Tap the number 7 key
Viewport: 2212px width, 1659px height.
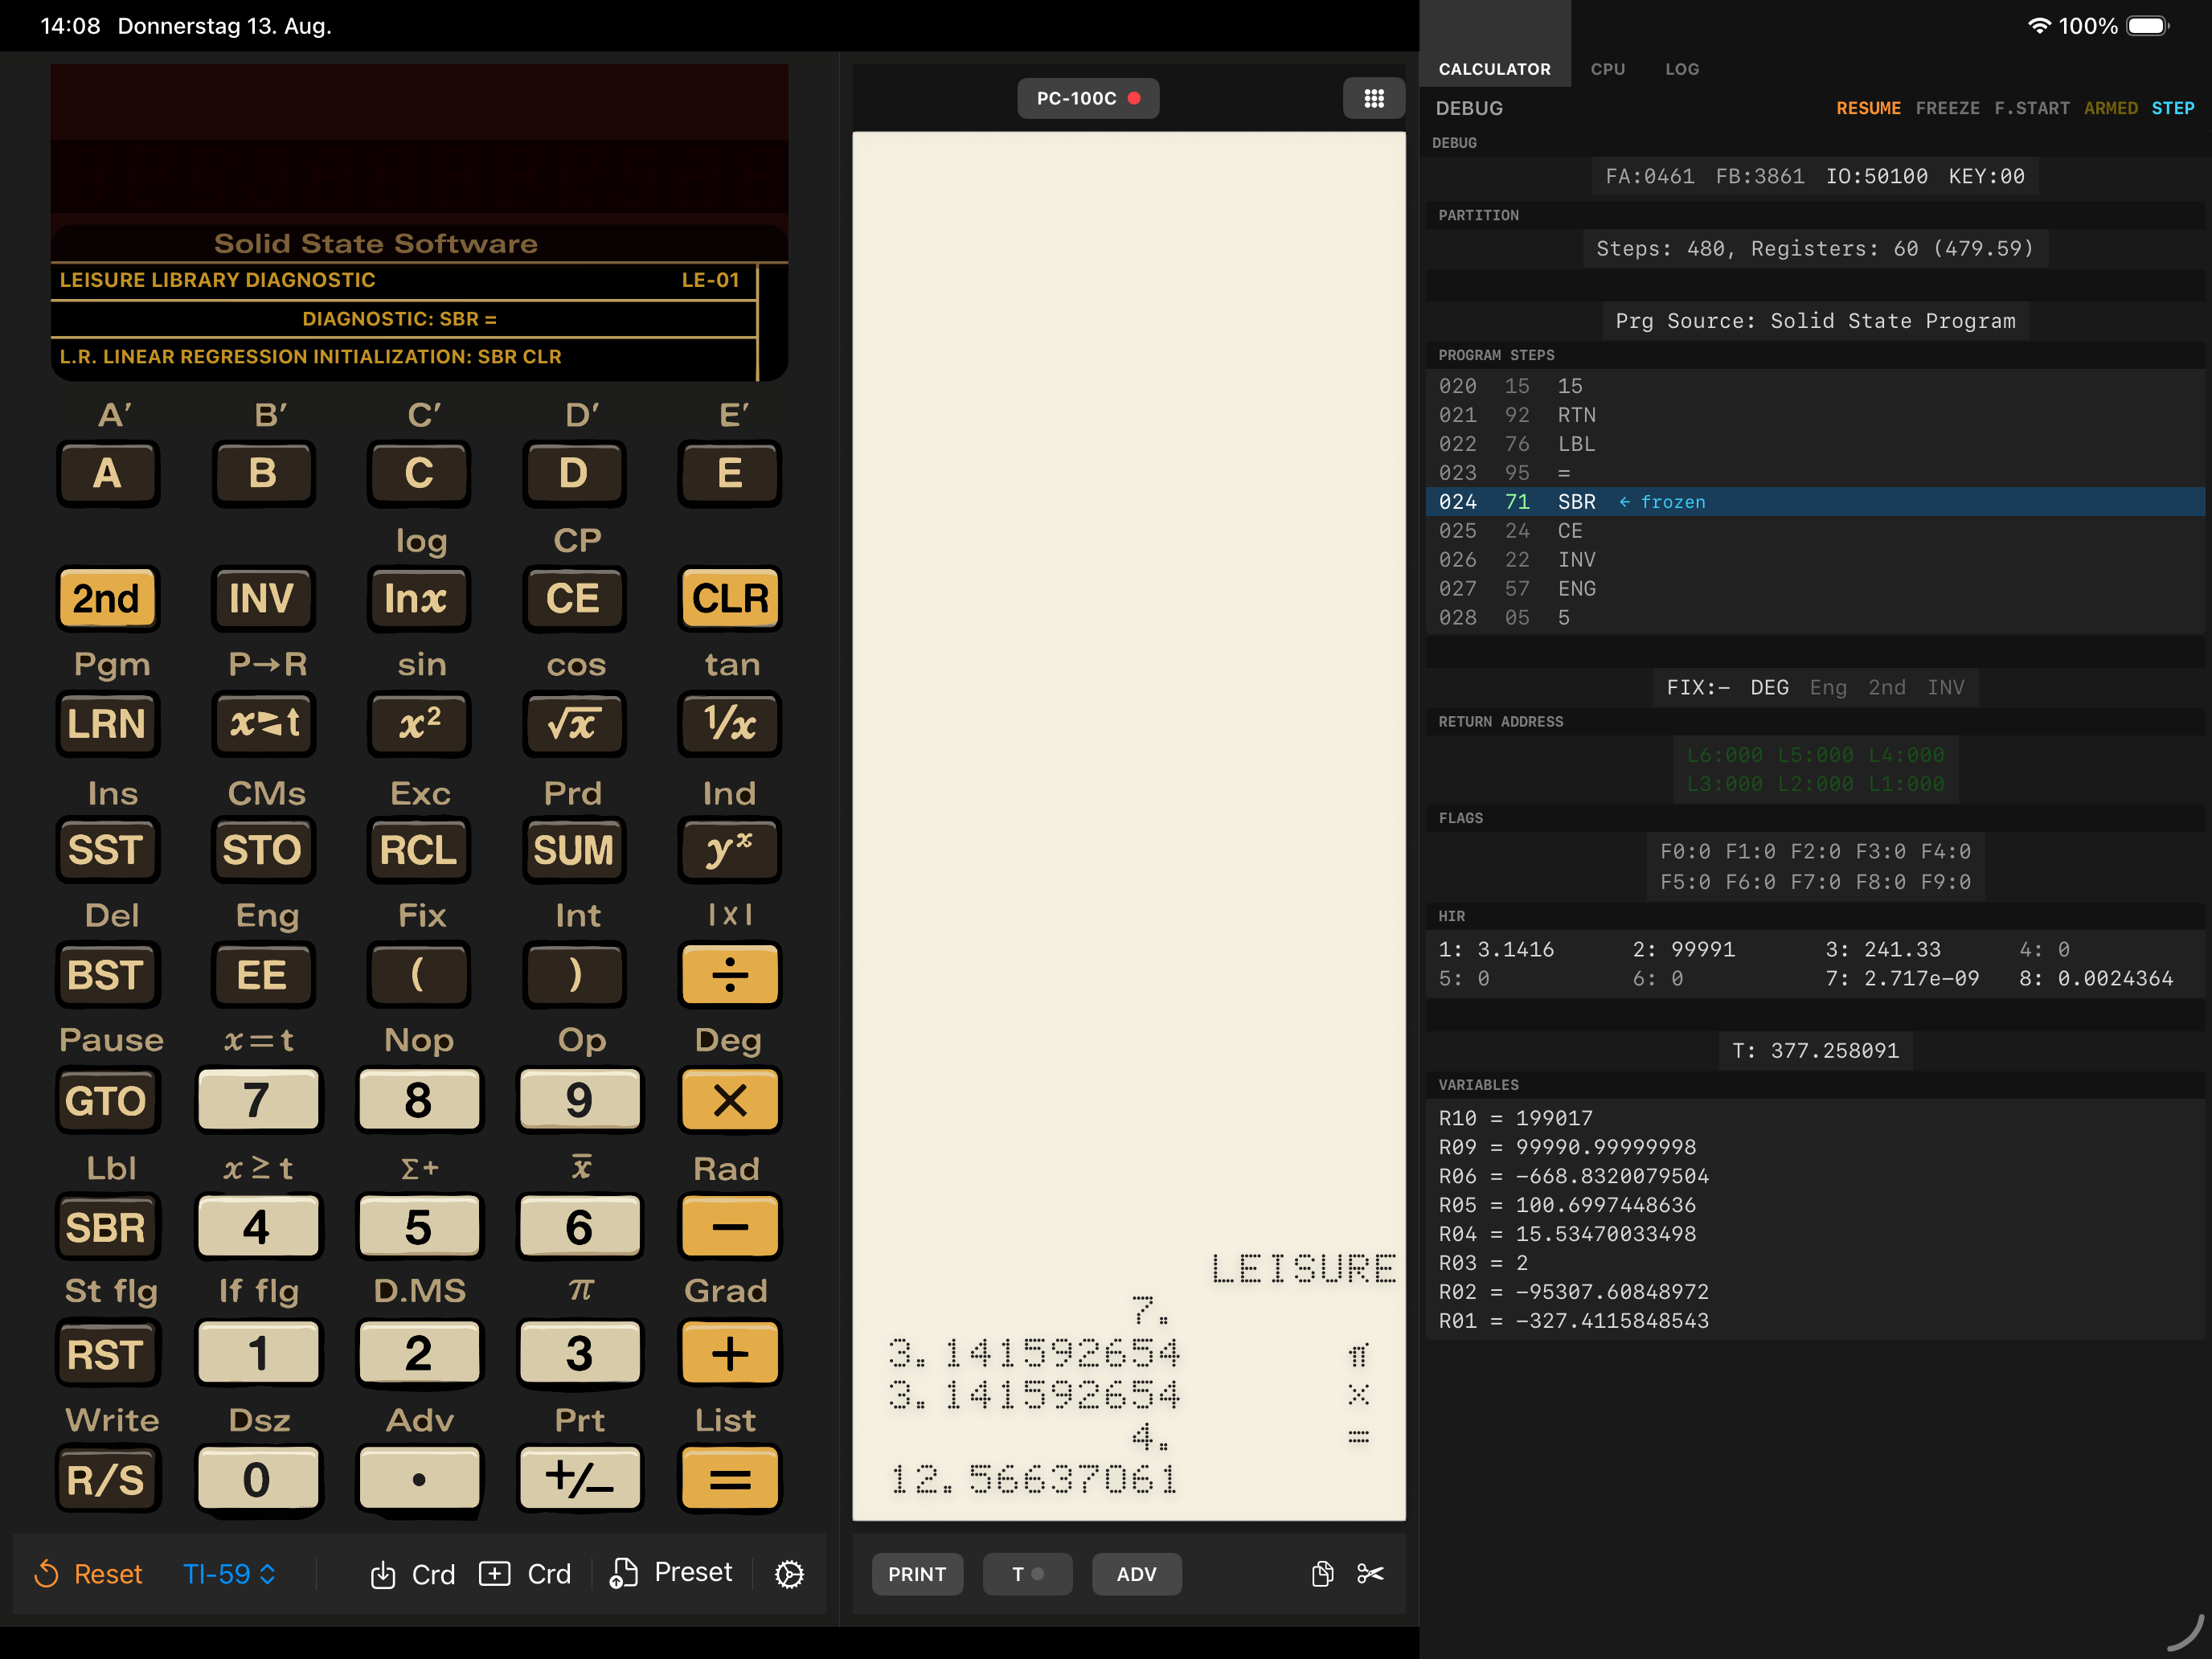[x=258, y=1100]
